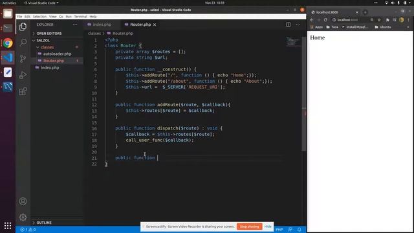Open MySQL Workbench from the dock
The height and width of the screenshot is (233, 414).
pyautogui.click(x=8, y=87)
